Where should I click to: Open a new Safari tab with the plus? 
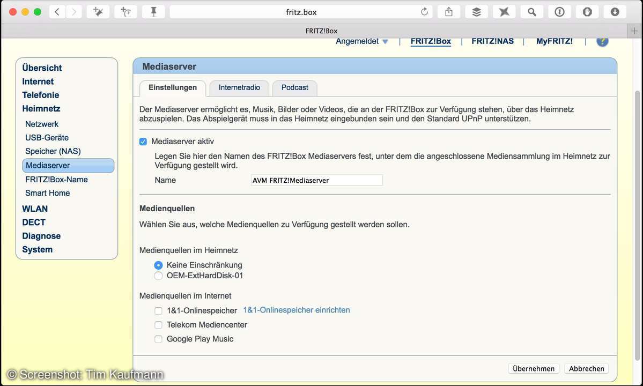634,31
